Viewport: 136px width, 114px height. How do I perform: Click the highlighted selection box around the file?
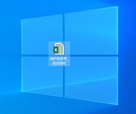[x=59, y=54]
